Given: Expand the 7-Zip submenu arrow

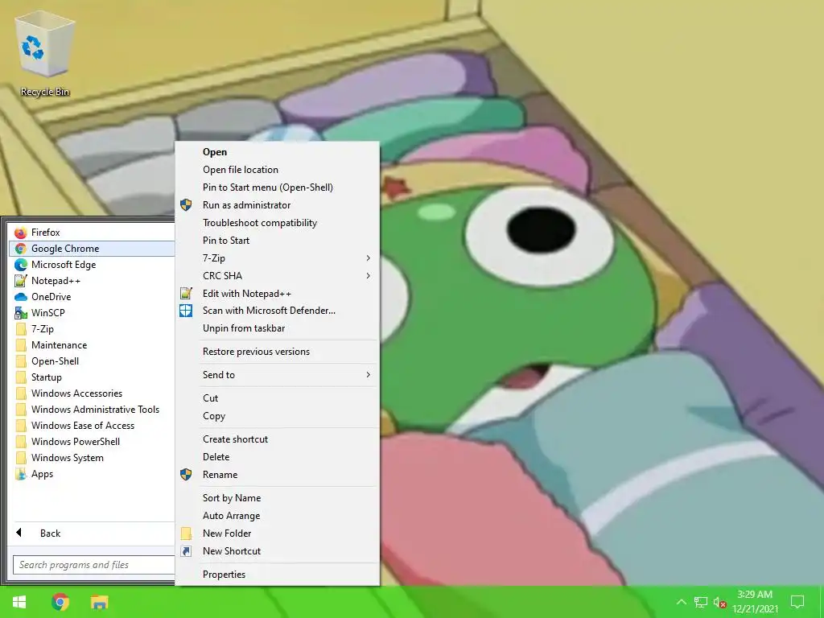Looking at the screenshot, I should click(x=369, y=258).
